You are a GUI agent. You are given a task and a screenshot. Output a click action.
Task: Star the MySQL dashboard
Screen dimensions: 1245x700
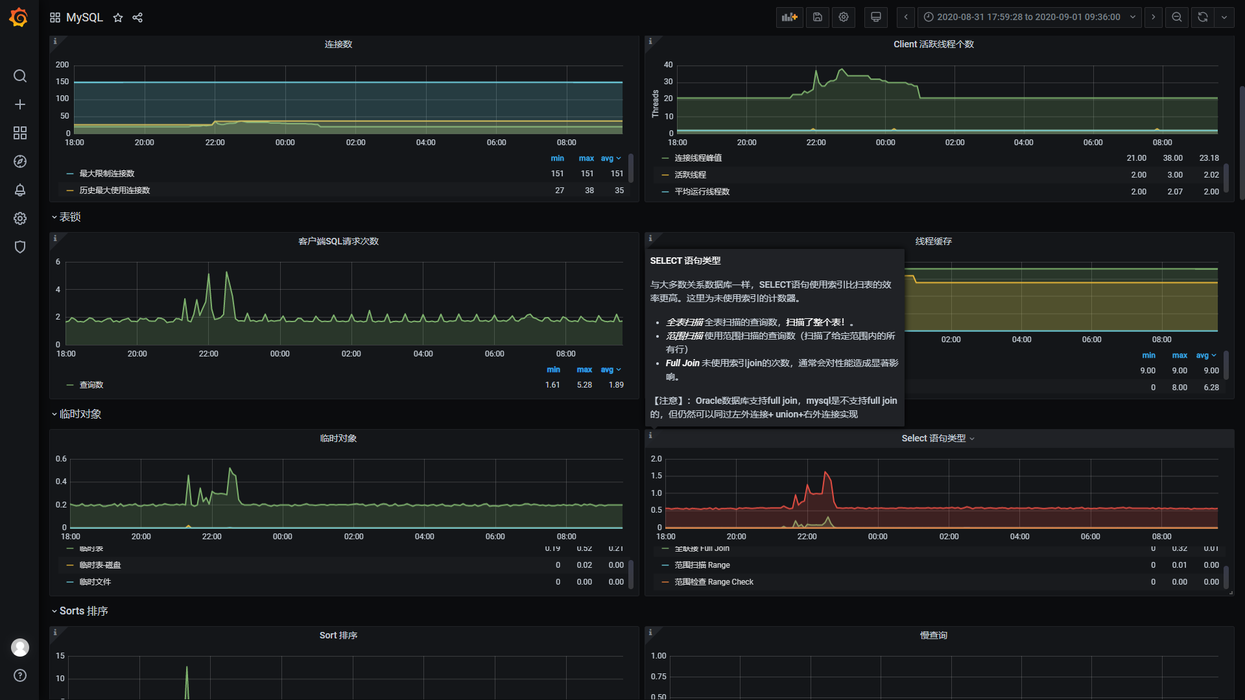click(x=118, y=17)
